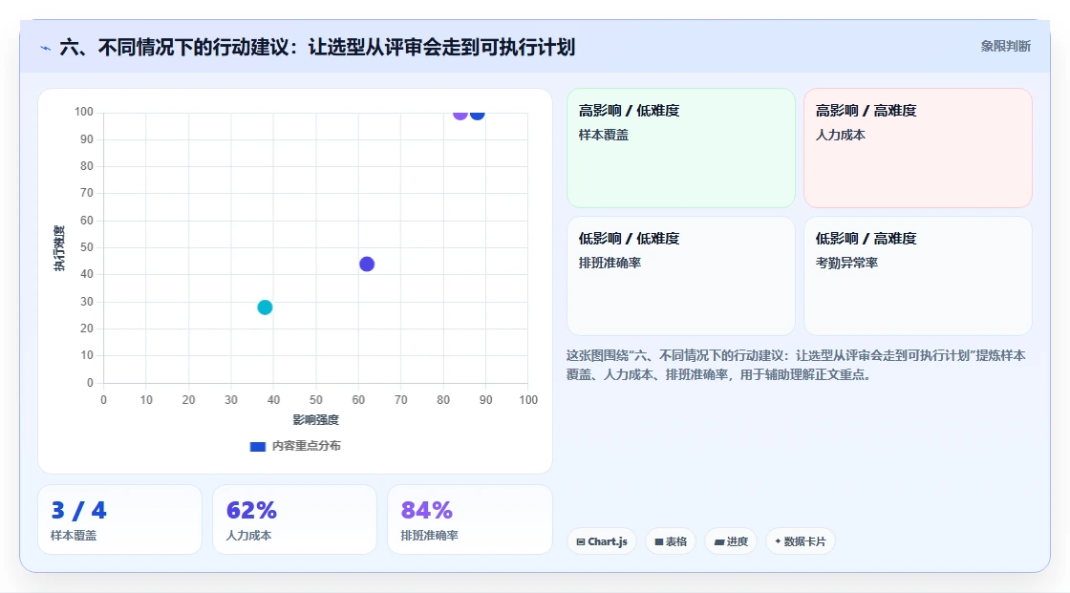Open the 低影响 / 低难度 quadrant card
The width and height of the screenshot is (1070, 593).
point(681,276)
